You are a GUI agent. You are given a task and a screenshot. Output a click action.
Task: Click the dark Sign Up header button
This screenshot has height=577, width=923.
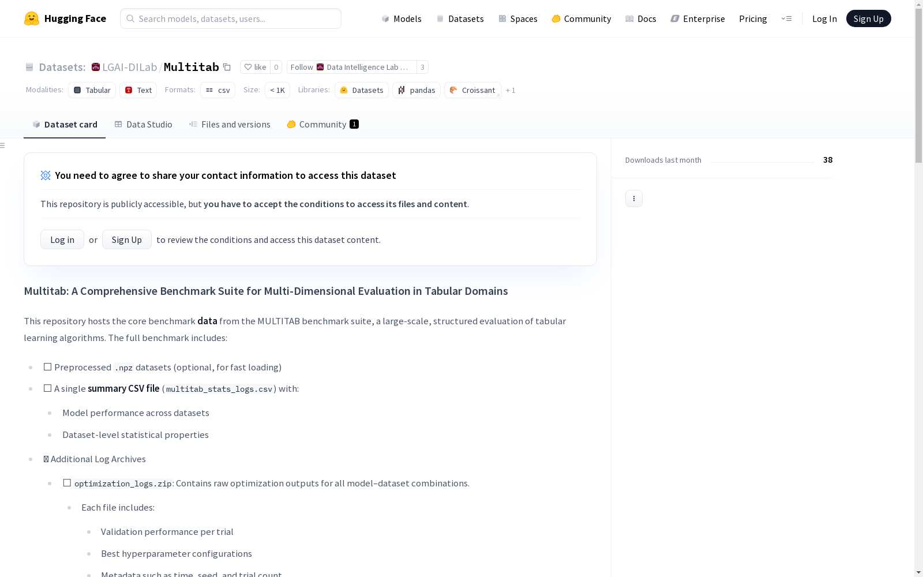pyautogui.click(x=869, y=18)
